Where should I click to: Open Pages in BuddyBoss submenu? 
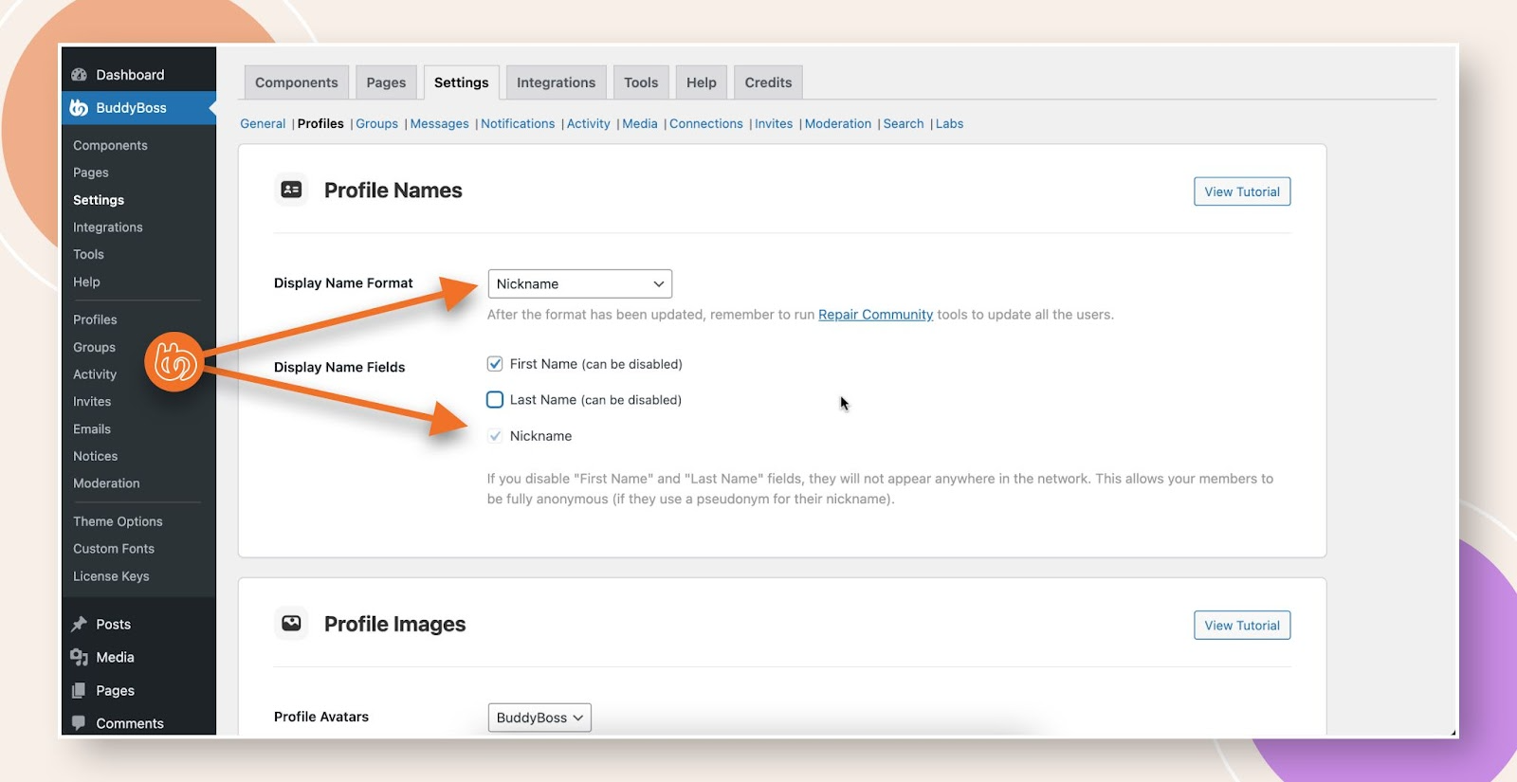click(91, 173)
